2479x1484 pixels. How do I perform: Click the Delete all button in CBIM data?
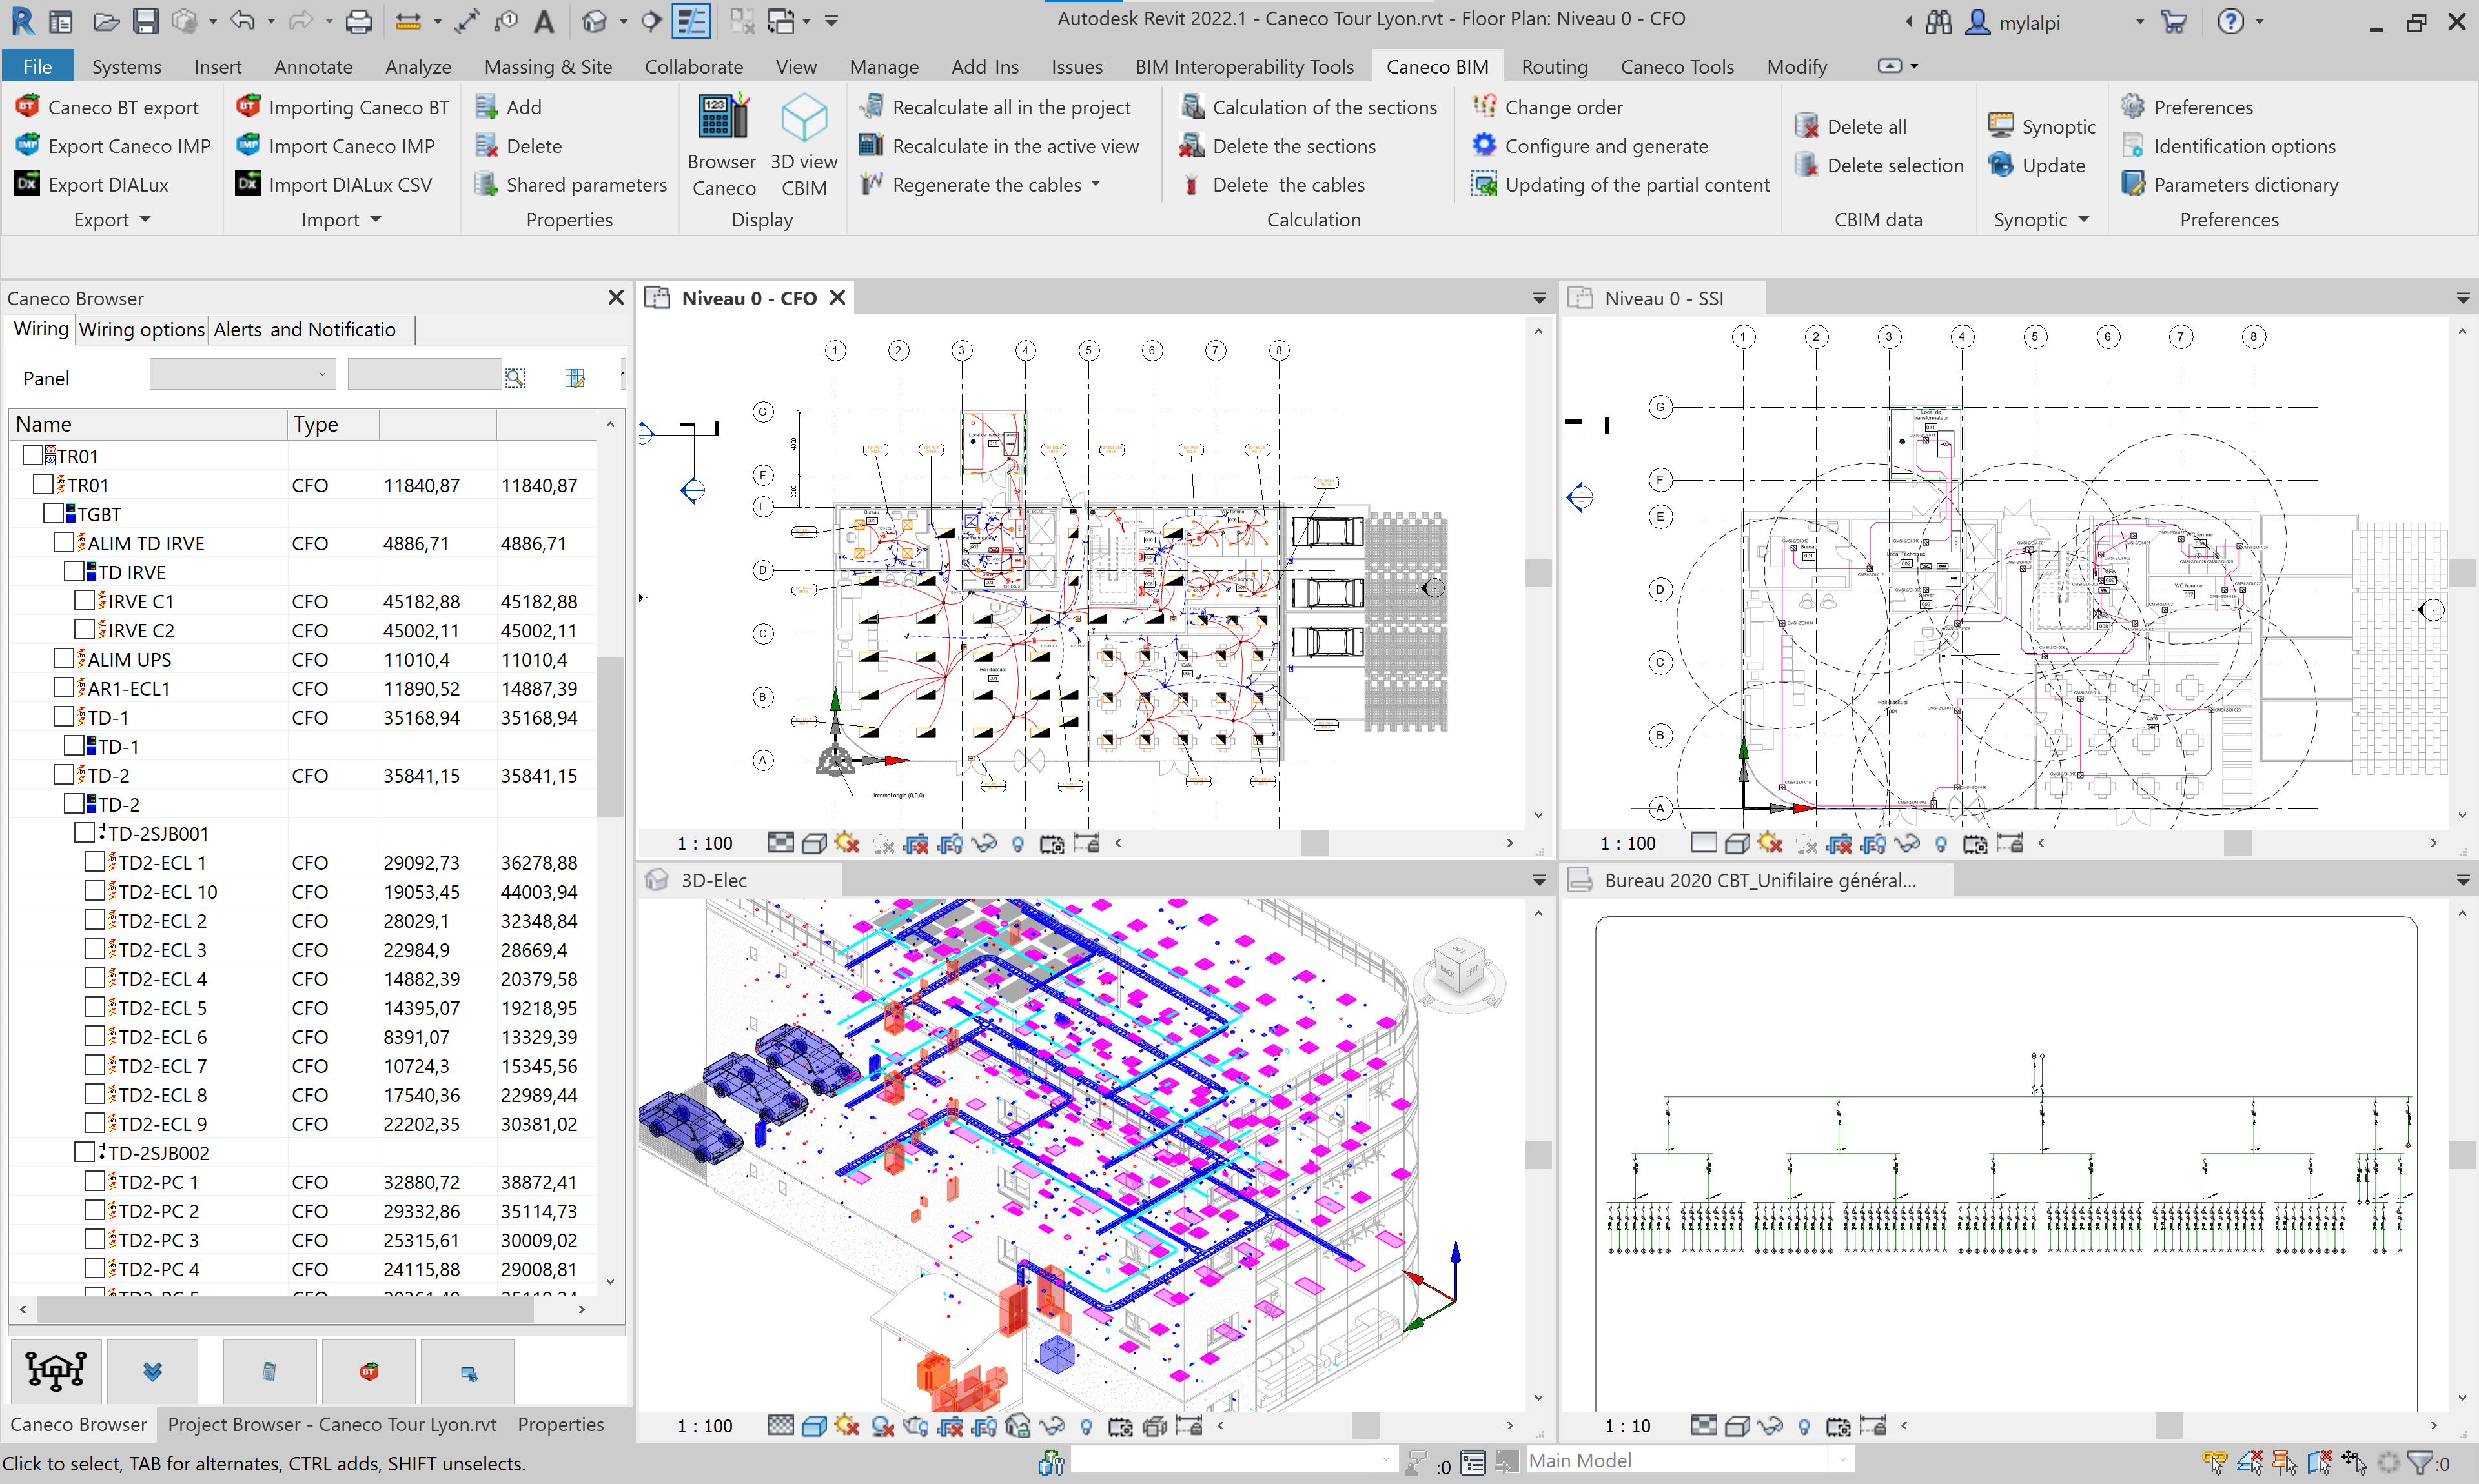[x=1853, y=125]
